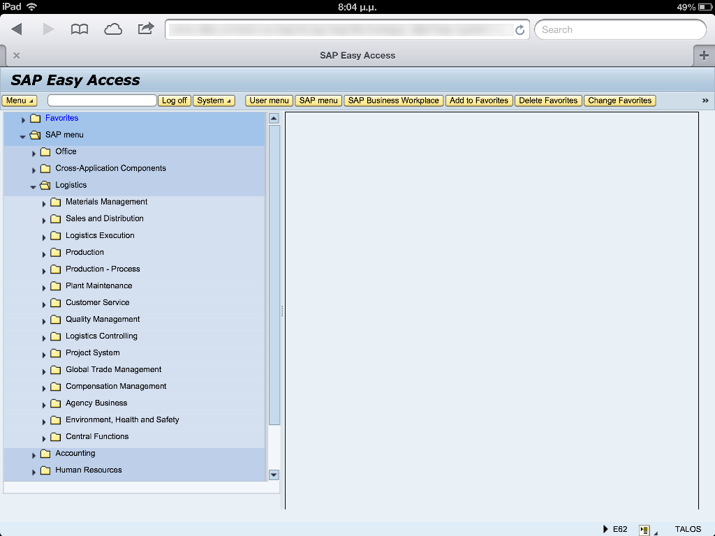The height and width of the screenshot is (536, 715).
Task: Select Environment, Health and Safety item
Action: point(122,419)
